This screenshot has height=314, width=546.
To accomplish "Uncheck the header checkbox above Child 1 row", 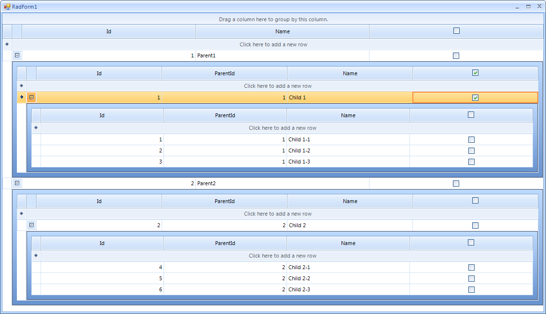I will 475,72.
